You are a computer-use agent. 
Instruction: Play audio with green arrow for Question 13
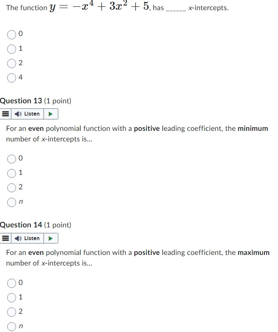click(x=51, y=114)
